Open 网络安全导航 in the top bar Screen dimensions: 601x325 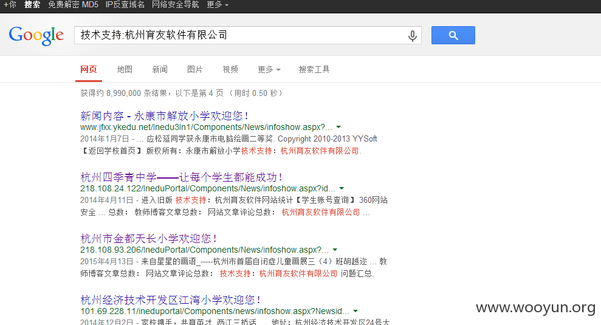(x=175, y=5)
